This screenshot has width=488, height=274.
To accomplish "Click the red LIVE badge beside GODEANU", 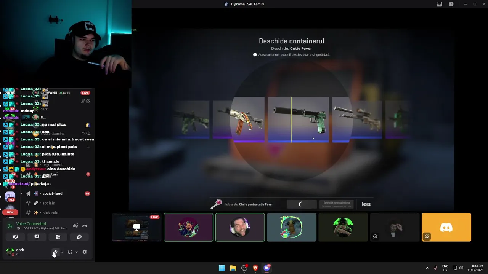I will click(85, 93).
